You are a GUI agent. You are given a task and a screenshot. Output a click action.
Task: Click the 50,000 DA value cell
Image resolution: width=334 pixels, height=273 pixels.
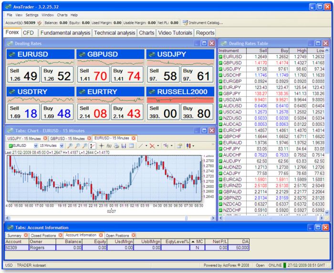pyautogui.click(x=239, y=247)
